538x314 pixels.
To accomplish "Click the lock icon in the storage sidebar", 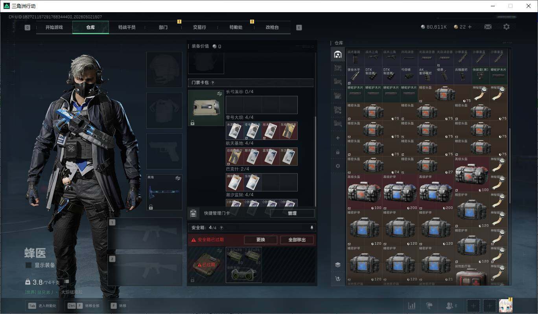I will click(x=337, y=152).
